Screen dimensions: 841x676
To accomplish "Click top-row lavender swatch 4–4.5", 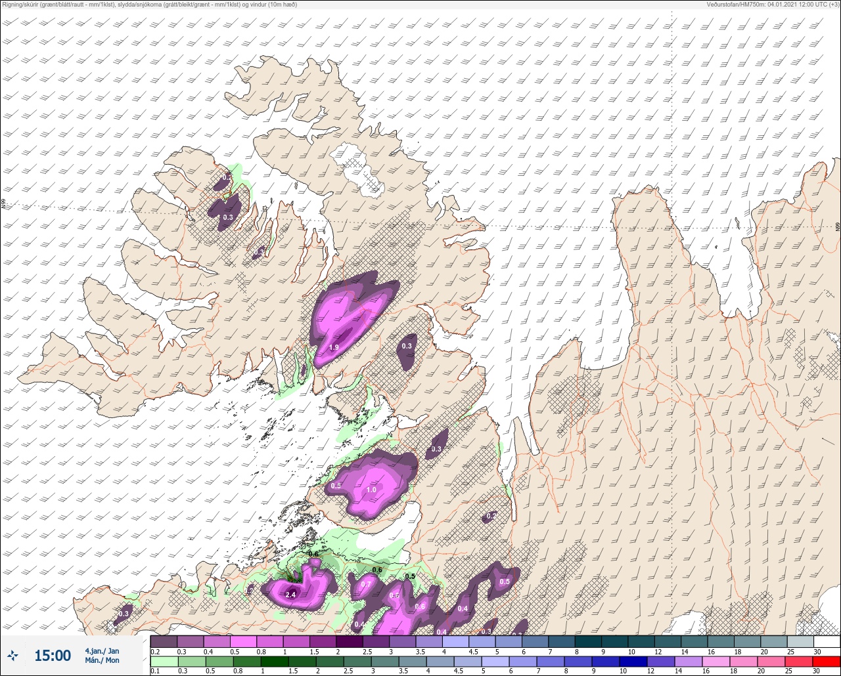I will pos(455,641).
